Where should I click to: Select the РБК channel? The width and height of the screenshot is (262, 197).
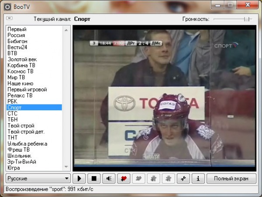[34, 102]
